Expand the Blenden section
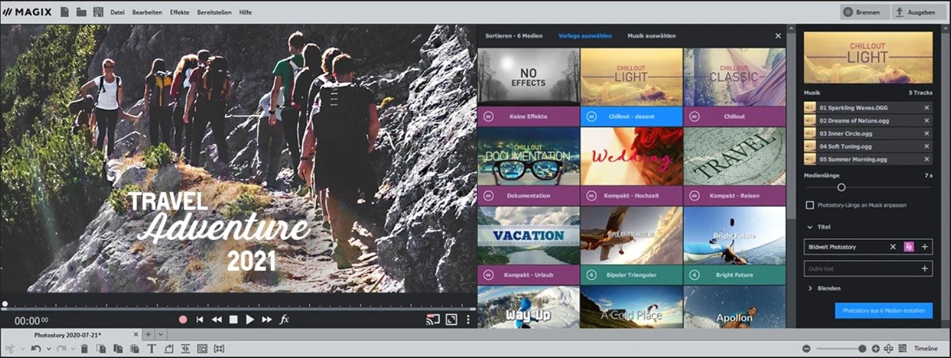Viewport: 951px width, 358px height. 810,288
